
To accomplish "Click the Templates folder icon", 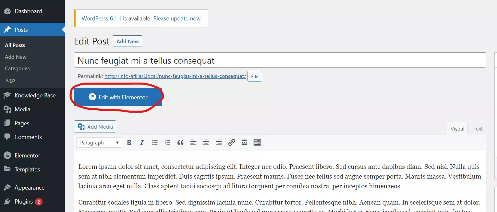I will (7, 169).
